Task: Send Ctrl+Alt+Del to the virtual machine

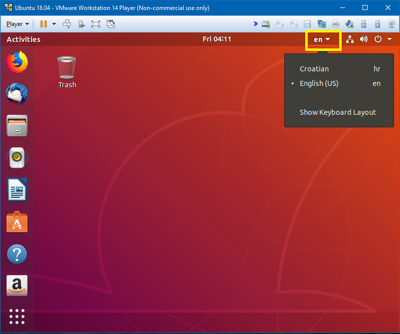Action: [67, 24]
